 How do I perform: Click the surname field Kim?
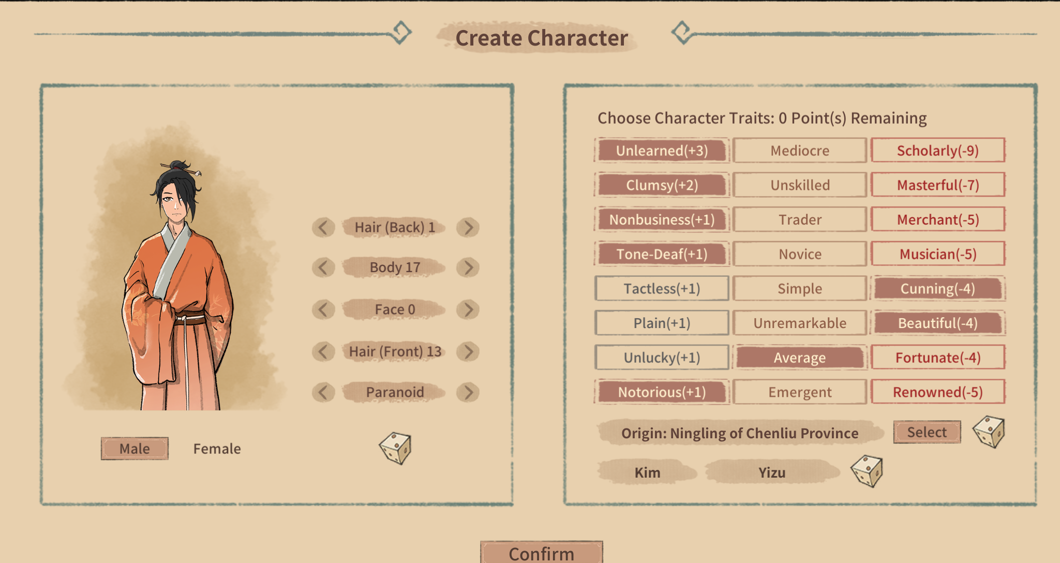click(x=647, y=472)
